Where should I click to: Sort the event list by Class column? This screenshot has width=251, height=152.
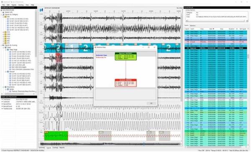tap(202, 29)
